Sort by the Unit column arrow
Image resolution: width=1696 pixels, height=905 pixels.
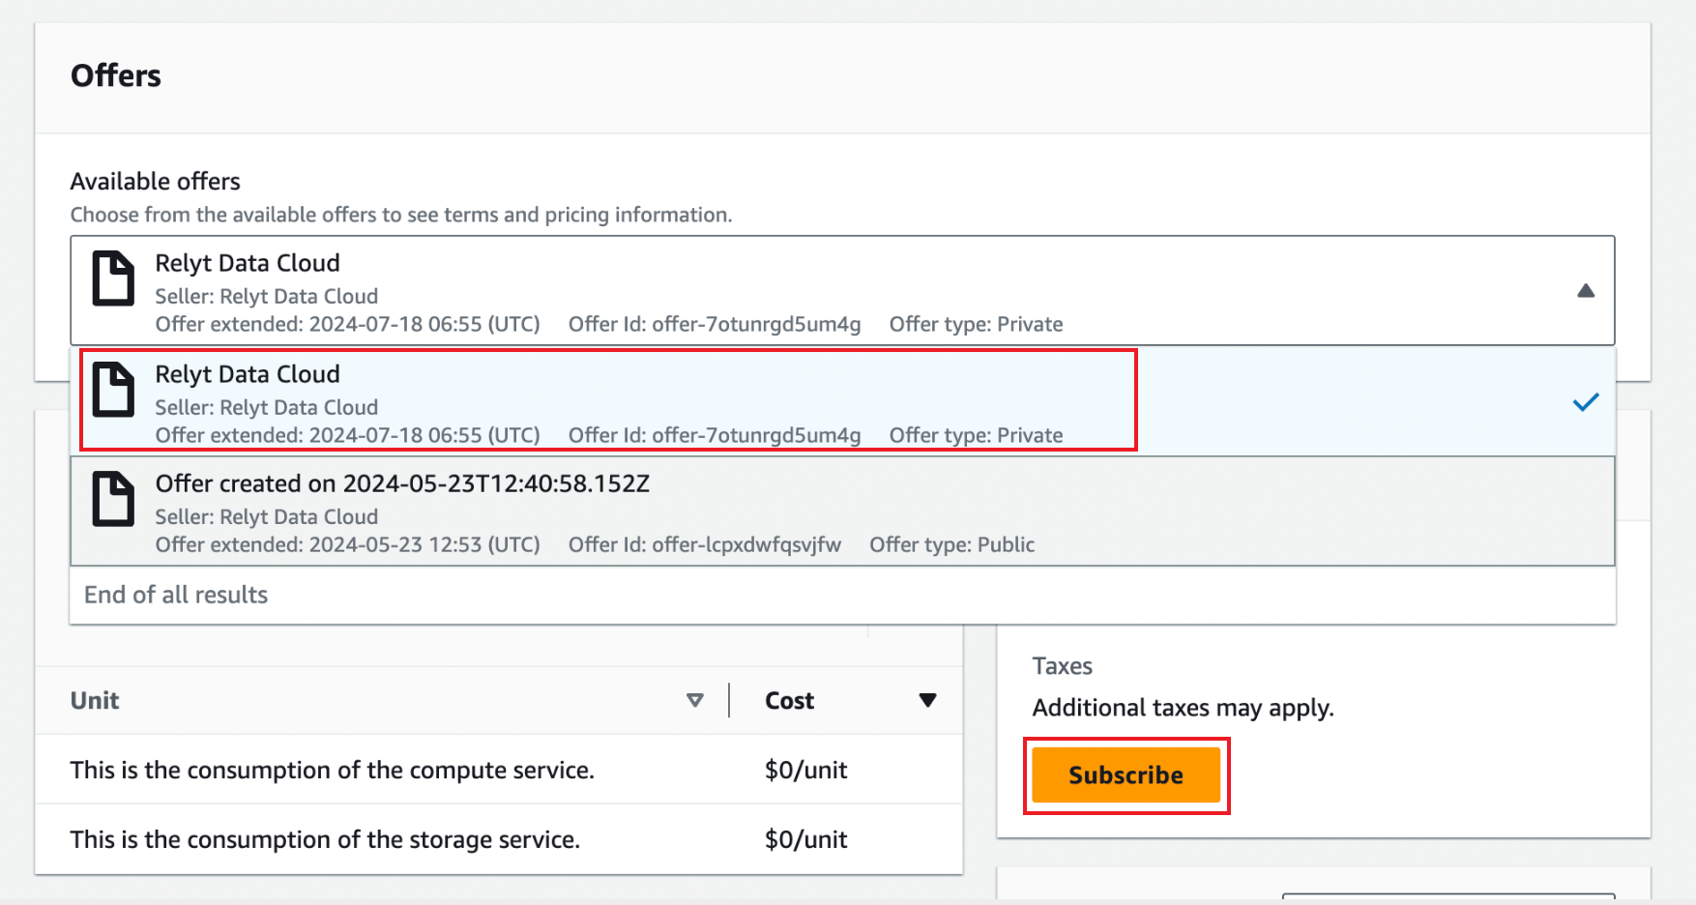[x=694, y=701]
